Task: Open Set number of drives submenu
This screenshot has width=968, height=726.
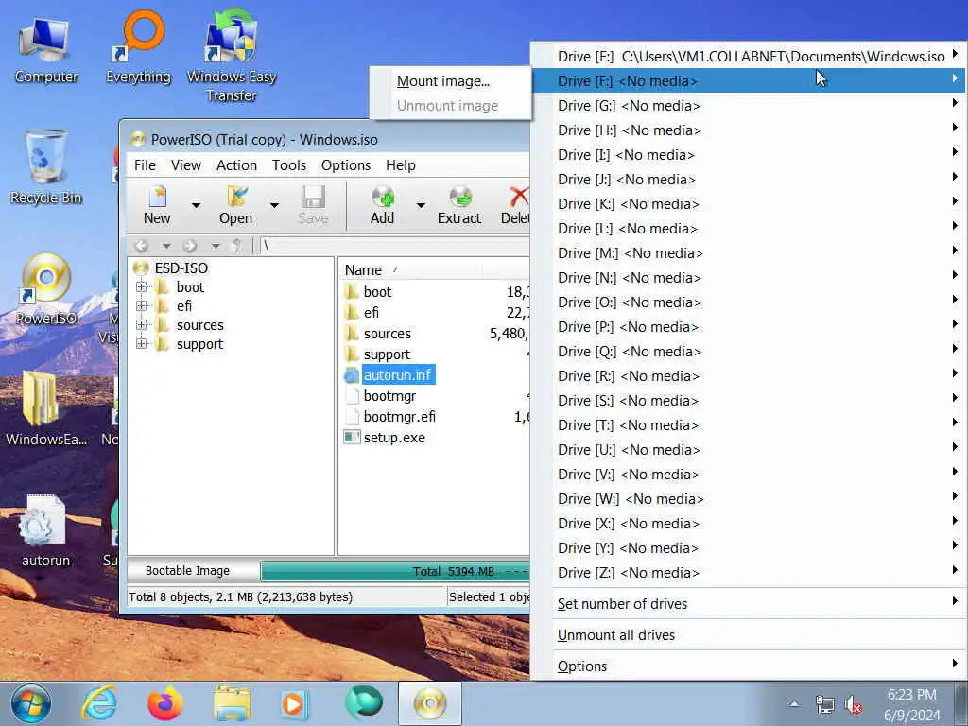Action: coord(749,604)
